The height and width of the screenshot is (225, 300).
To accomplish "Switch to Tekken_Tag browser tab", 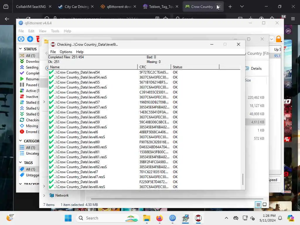I will pyautogui.click(x=161, y=7).
